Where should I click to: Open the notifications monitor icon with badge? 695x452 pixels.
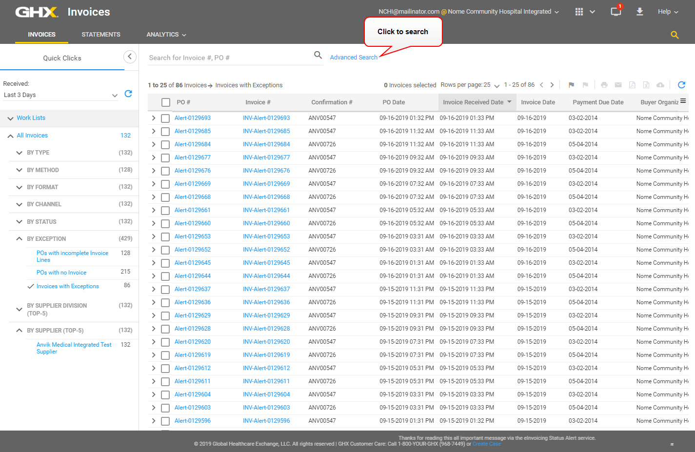pos(616,12)
